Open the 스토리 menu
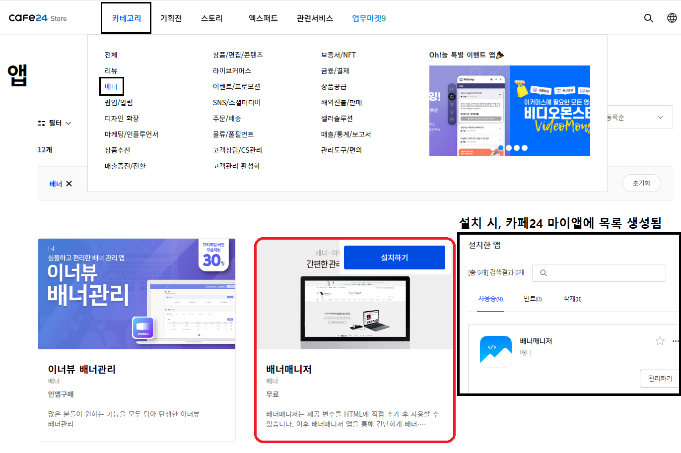This screenshot has height=453, width=681. click(x=211, y=18)
